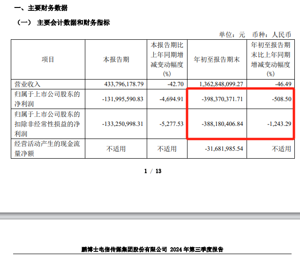Select the 年初至报告期末 column header
The width and height of the screenshot is (300, 256).
217,59
